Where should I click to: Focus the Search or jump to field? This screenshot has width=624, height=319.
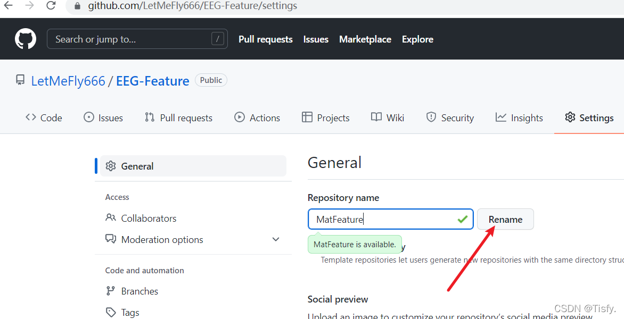[x=137, y=39]
